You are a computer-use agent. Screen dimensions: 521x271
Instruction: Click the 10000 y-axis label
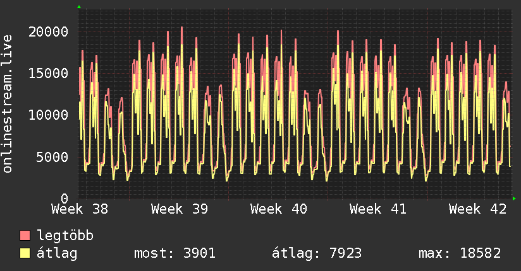click(48, 115)
